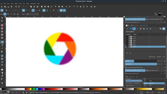Select the Connector tool
Image resolution: width=167 pixels, height=94 pixels.
click(2, 79)
